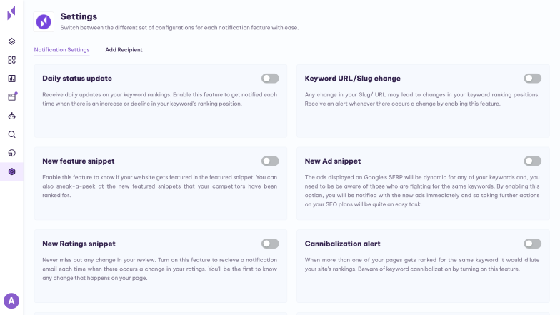The height and width of the screenshot is (315, 560).
Task: Open the bar chart reports icon
Action: (11, 79)
